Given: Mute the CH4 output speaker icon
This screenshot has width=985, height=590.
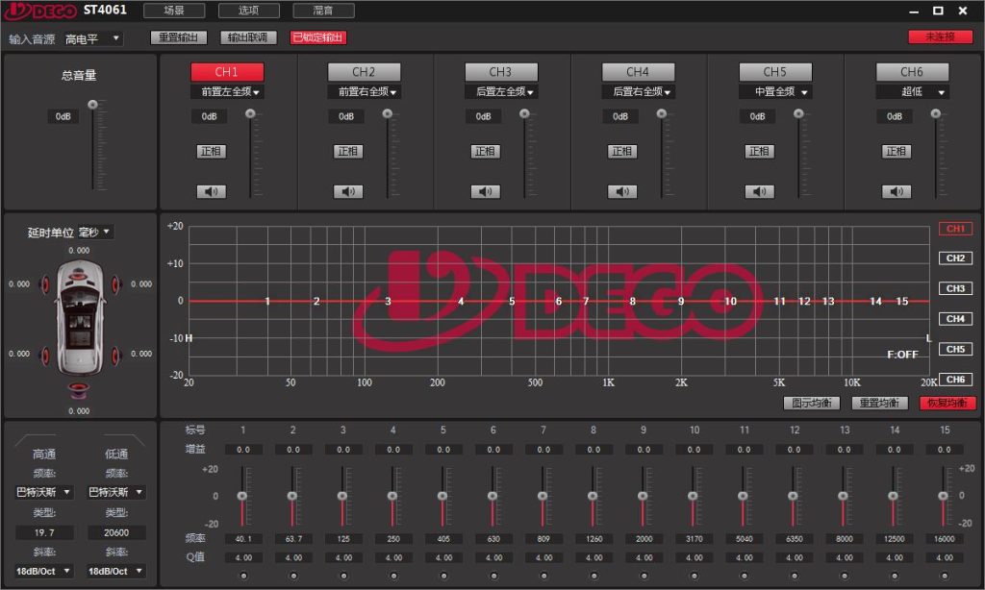Looking at the screenshot, I should pyautogui.click(x=622, y=191).
